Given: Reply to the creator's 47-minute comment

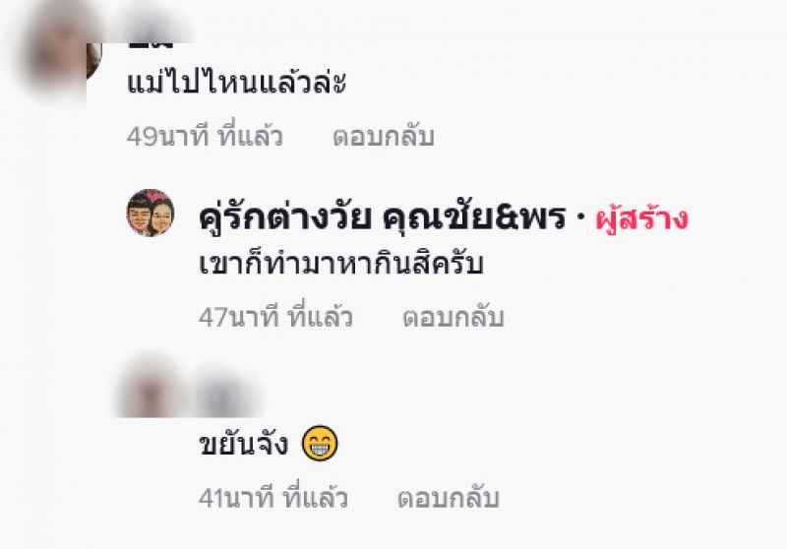Looking at the screenshot, I should click(x=454, y=317).
